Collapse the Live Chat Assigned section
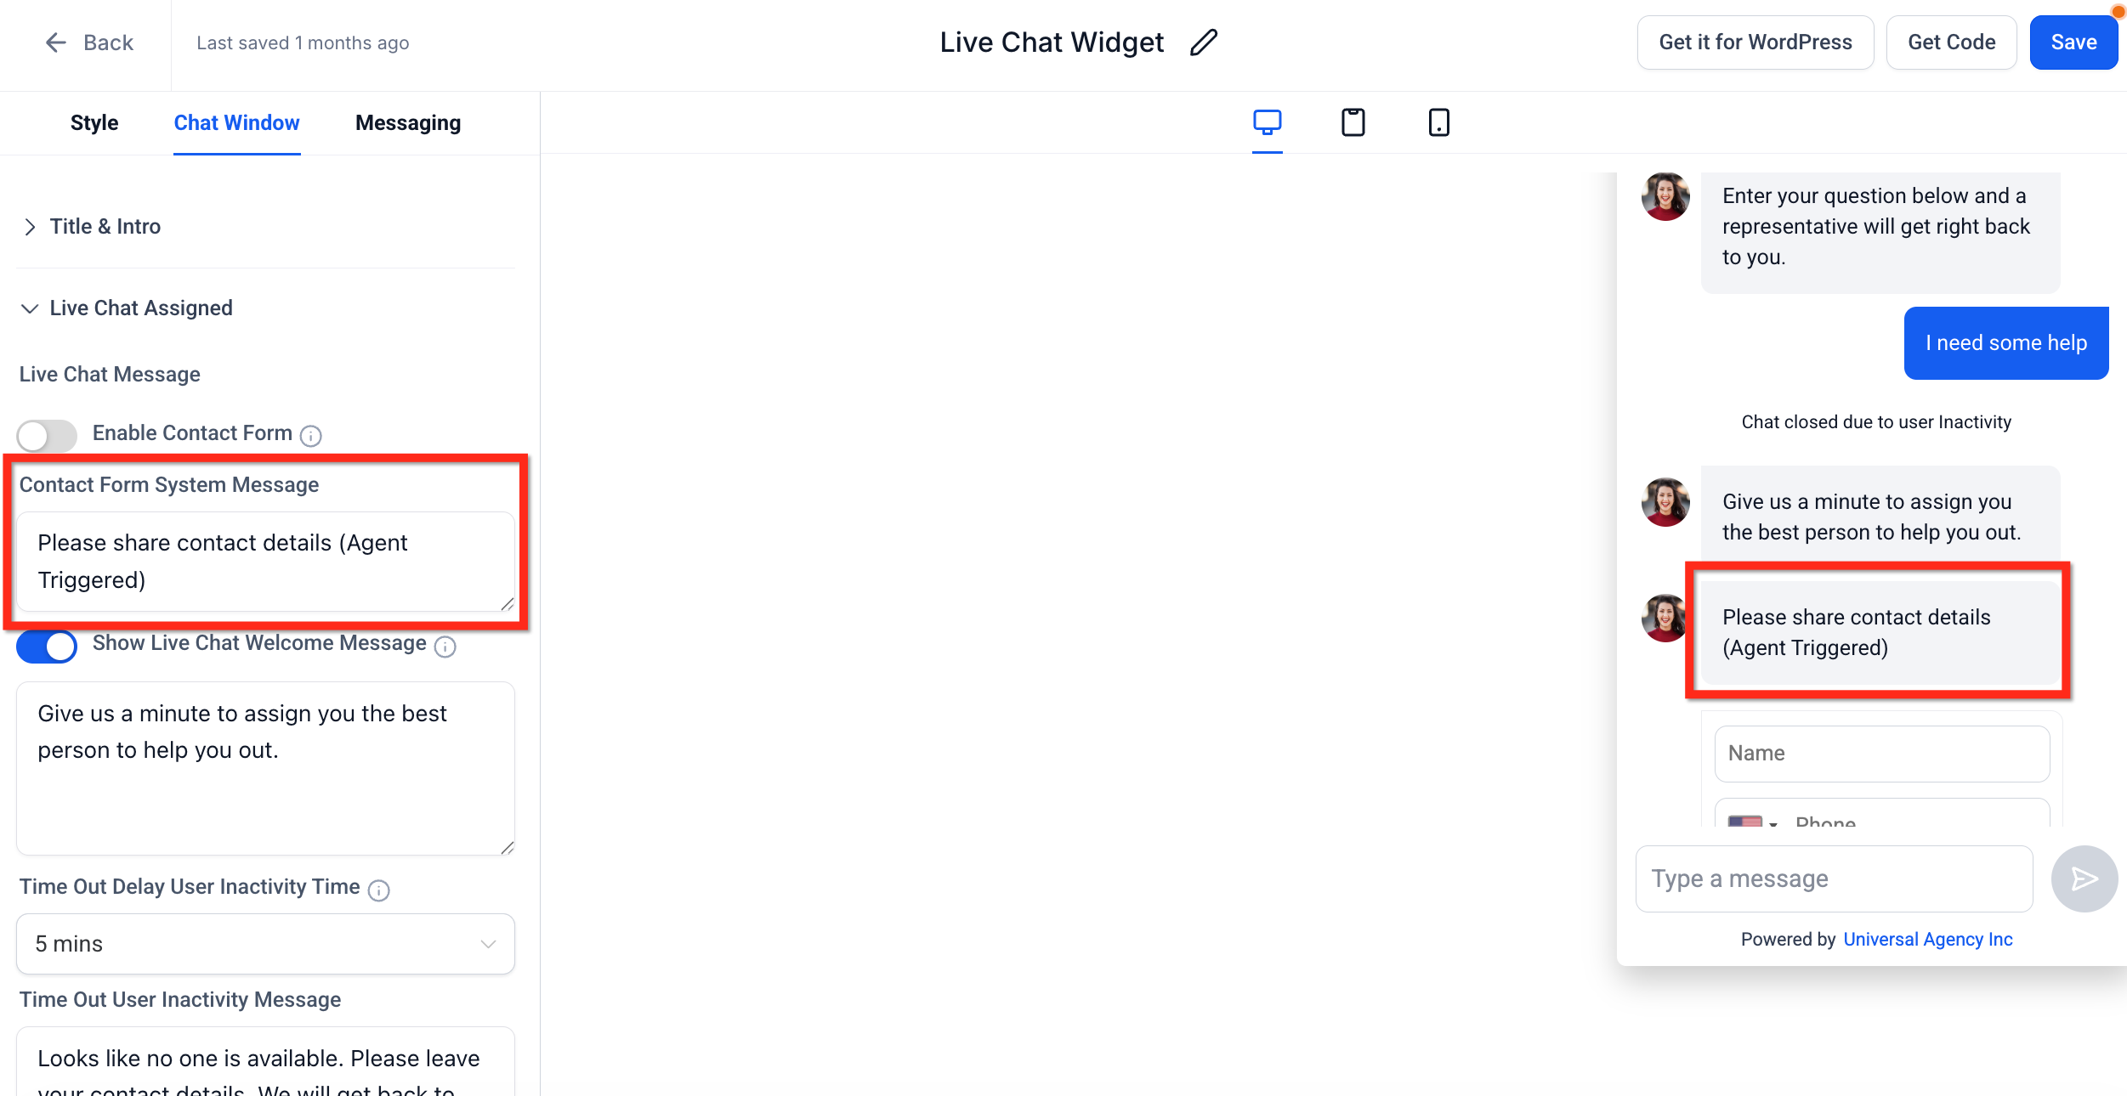Viewport: 2127px width, 1096px height. [126, 308]
